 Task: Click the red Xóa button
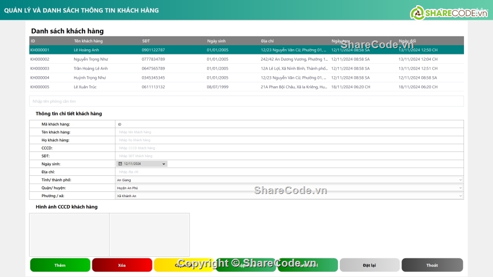click(122, 265)
